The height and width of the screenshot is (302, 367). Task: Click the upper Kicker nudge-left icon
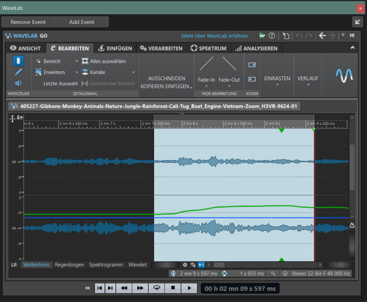pos(252,65)
